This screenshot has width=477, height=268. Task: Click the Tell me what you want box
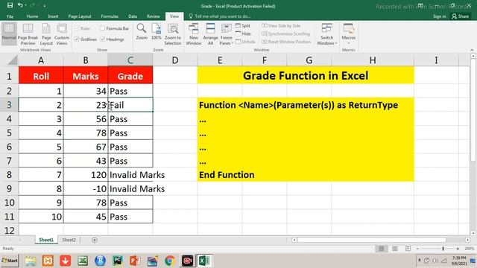point(220,16)
